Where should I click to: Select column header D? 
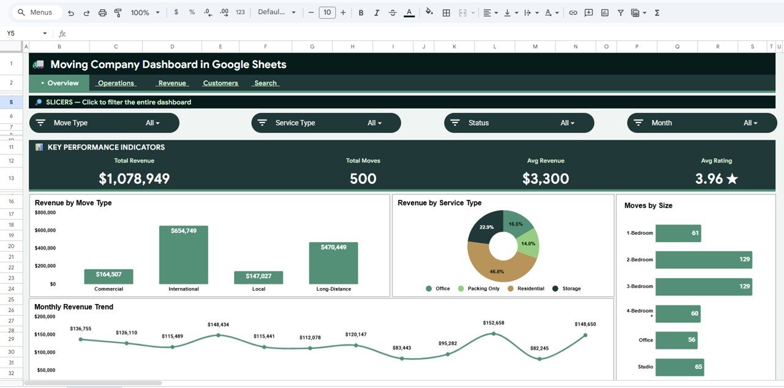pos(172,47)
